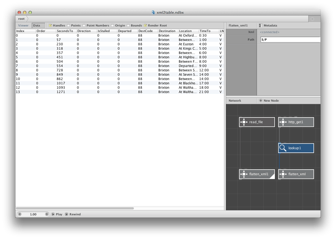Select the lookup1 node
This screenshot has width=336, height=239.
(x=296, y=148)
